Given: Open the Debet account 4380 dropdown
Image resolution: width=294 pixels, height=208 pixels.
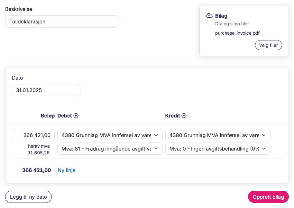Looking at the screenshot, I should point(110,135).
